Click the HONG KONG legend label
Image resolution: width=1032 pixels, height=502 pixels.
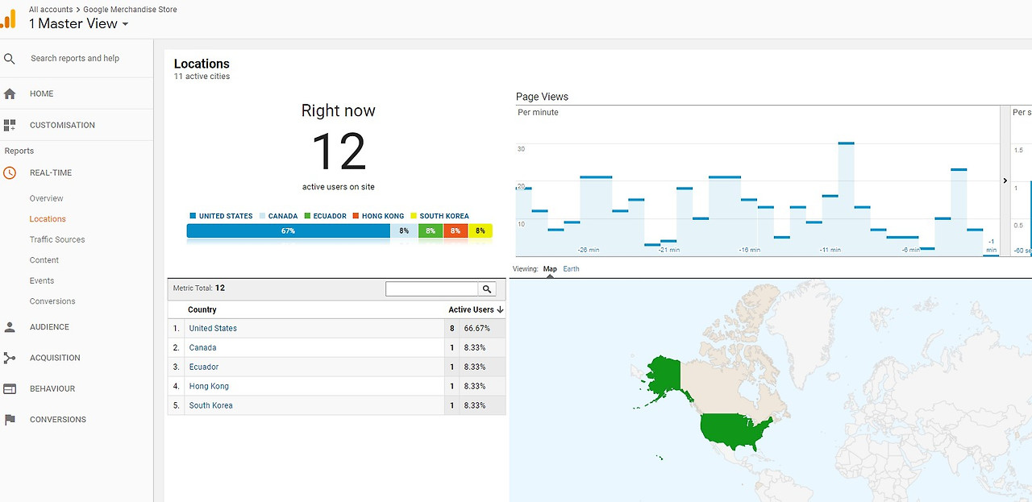(383, 216)
